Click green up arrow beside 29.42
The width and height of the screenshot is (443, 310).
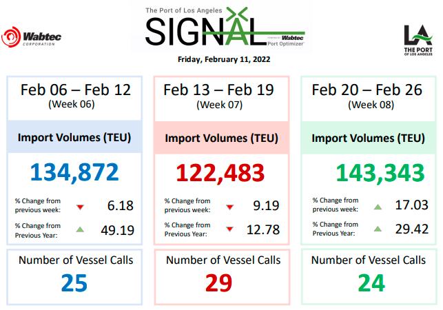[377, 230]
